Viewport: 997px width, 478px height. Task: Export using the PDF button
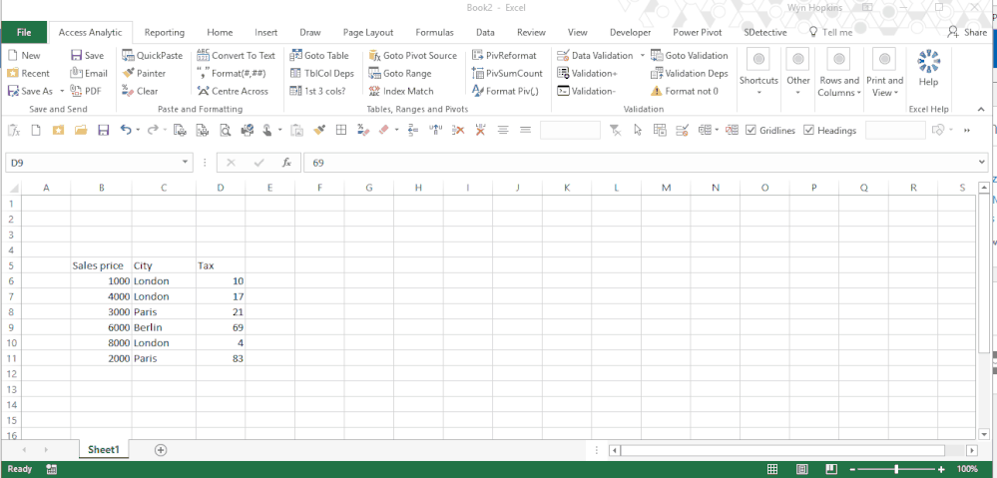pos(85,91)
